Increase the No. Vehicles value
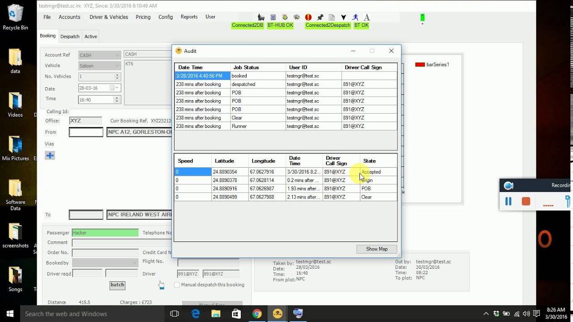This screenshot has width=573, height=322. 117,75
